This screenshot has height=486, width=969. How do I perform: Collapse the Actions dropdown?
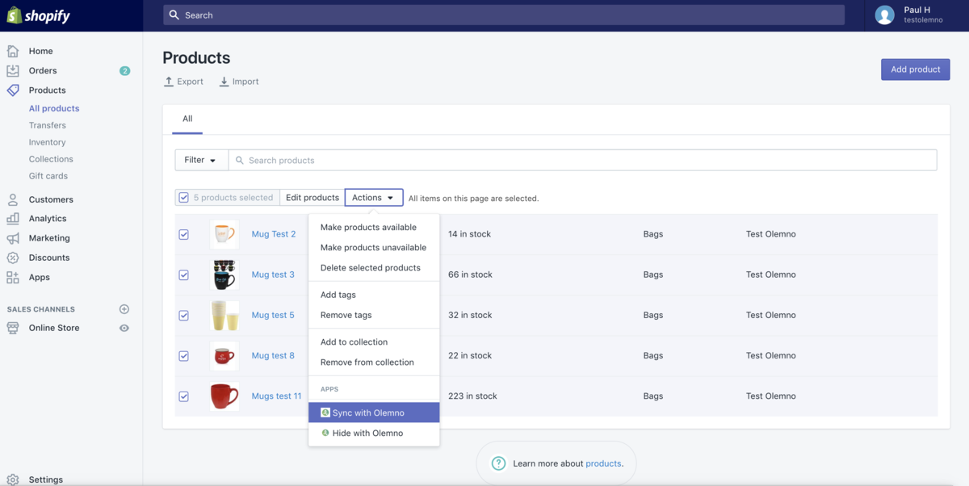pyautogui.click(x=374, y=198)
